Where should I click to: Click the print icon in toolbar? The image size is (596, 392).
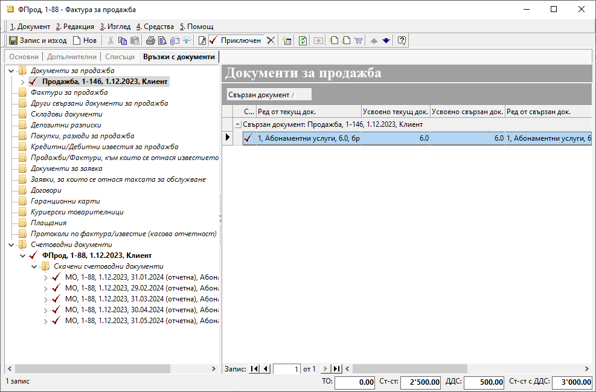(x=150, y=40)
